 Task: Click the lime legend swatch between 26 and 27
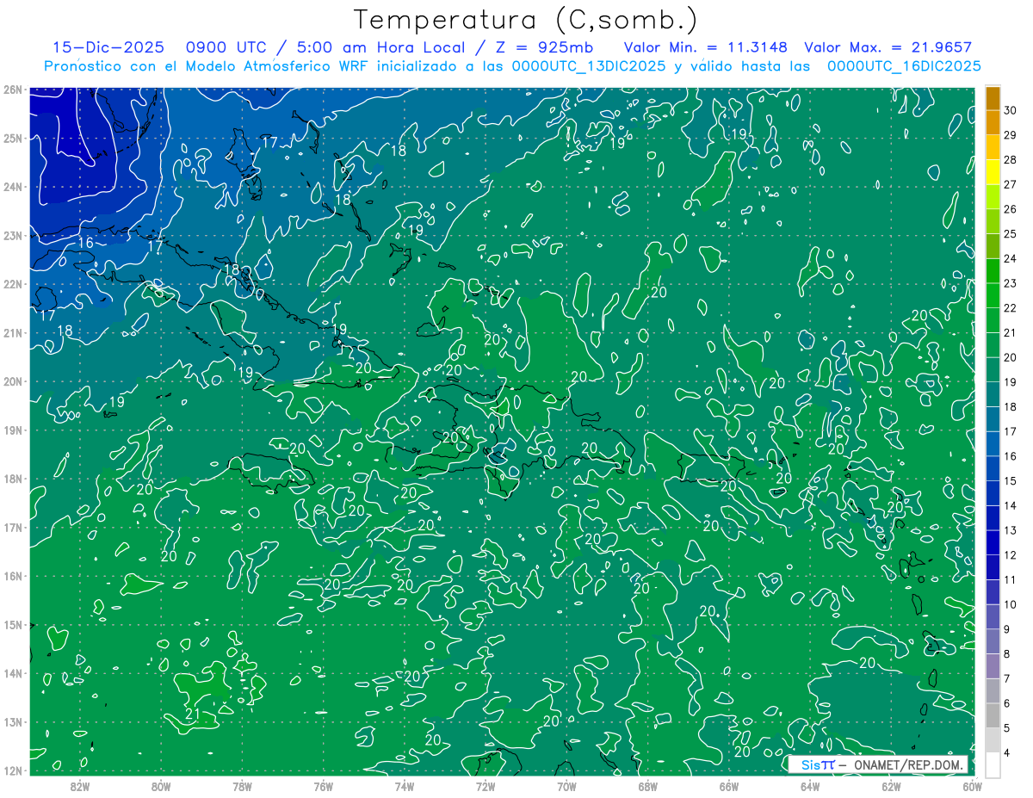pyautogui.click(x=993, y=197)
